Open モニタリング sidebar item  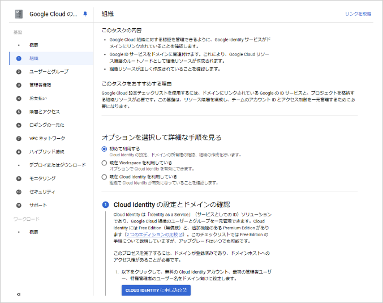tap(42, 178)
